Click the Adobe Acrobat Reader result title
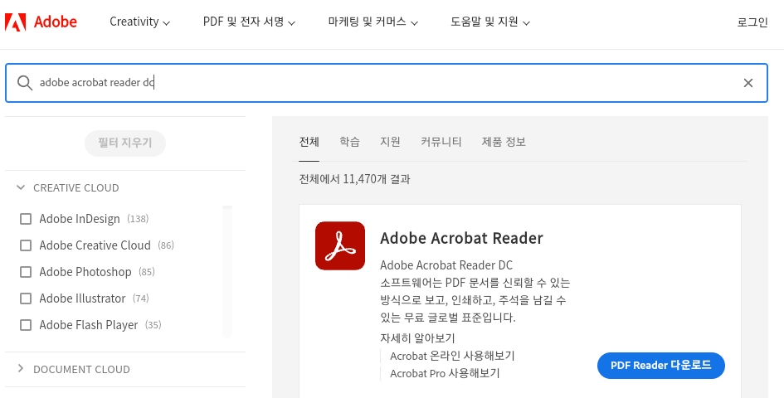This screenshot has height=398, width=784. (x=461, y=238)
